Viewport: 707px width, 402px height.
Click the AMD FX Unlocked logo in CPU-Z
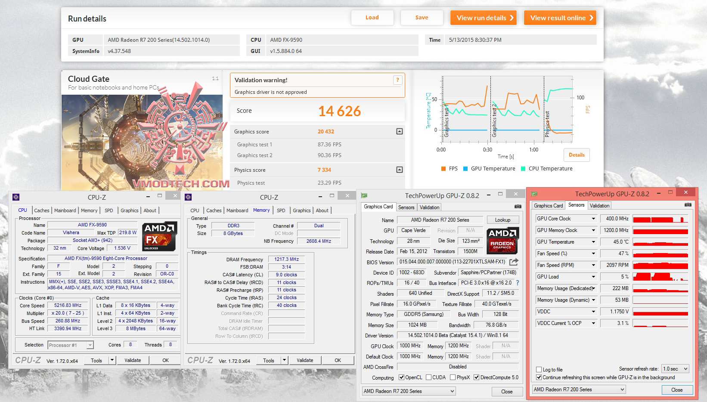160,236
